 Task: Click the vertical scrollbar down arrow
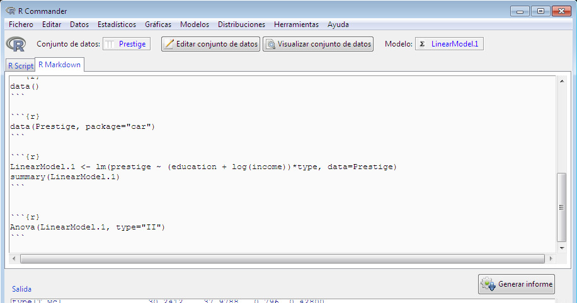[561, 248]
